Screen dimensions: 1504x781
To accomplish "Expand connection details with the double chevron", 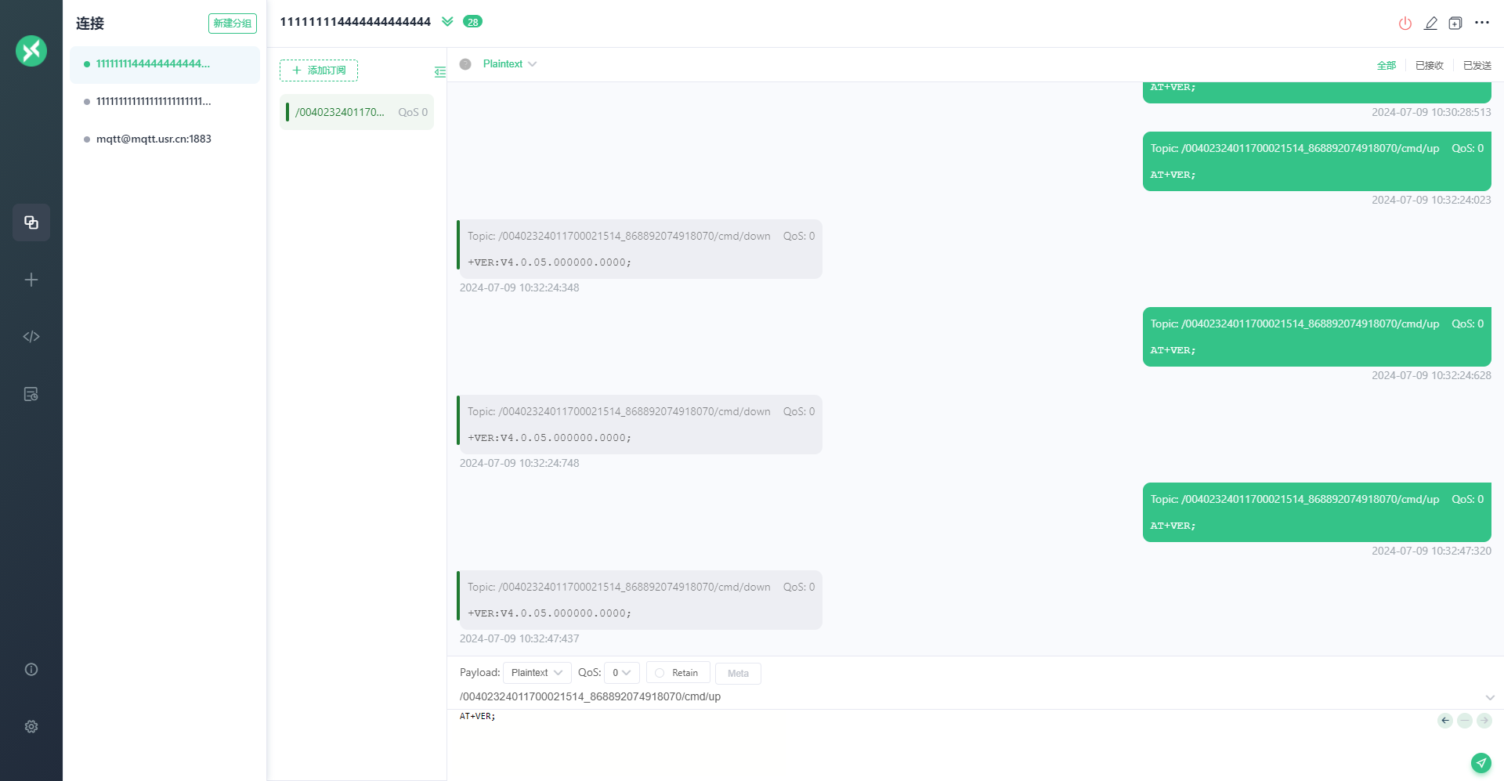I will coord(447,22).
